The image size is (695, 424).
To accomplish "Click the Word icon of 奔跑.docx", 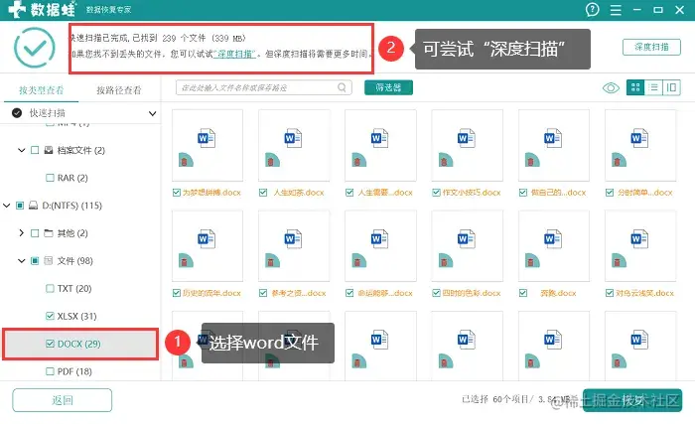I will (553, 238).
